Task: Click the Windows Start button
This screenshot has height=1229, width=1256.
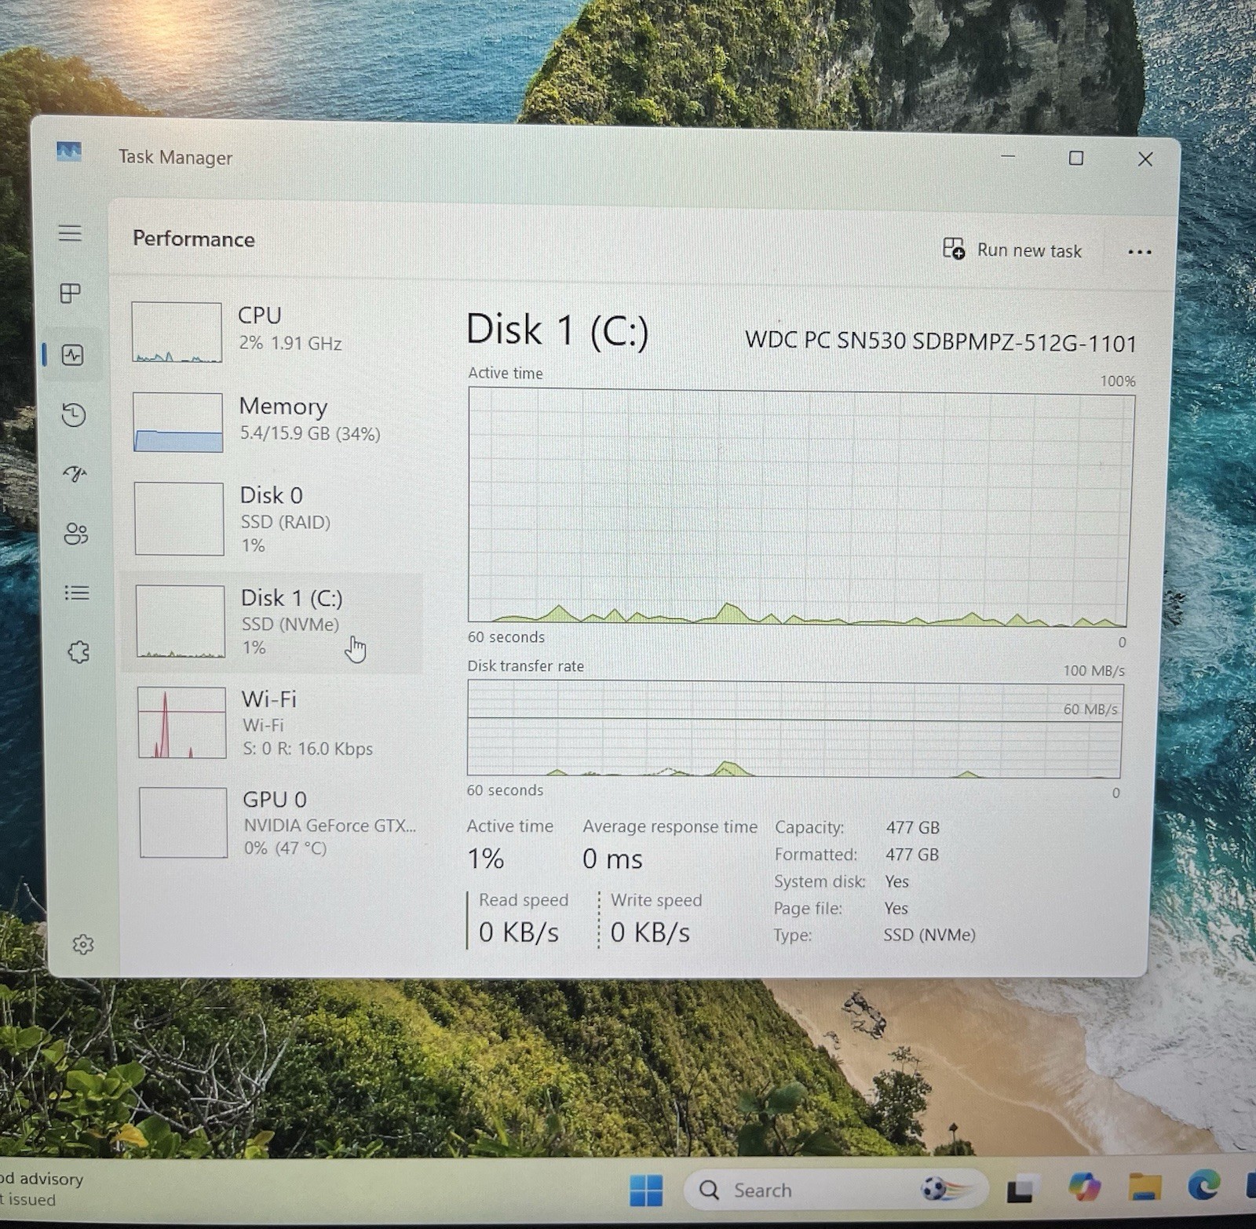Action: pyautogui.click(x=646, y=1190)
